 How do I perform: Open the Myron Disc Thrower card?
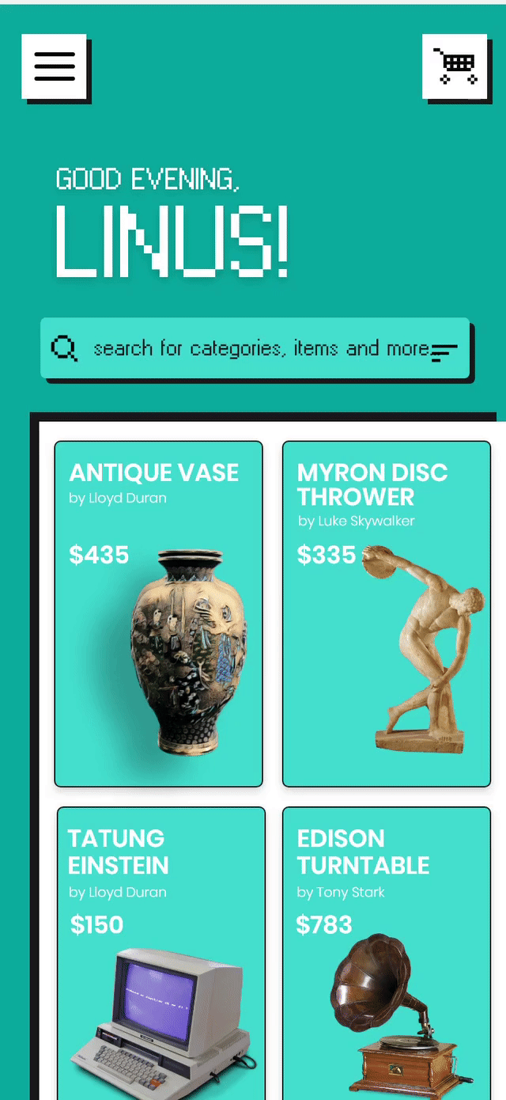pos(387,613)
